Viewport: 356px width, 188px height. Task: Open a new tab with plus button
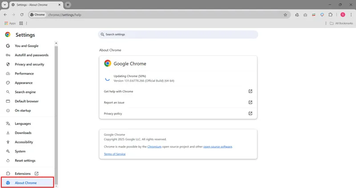point(68,4)
